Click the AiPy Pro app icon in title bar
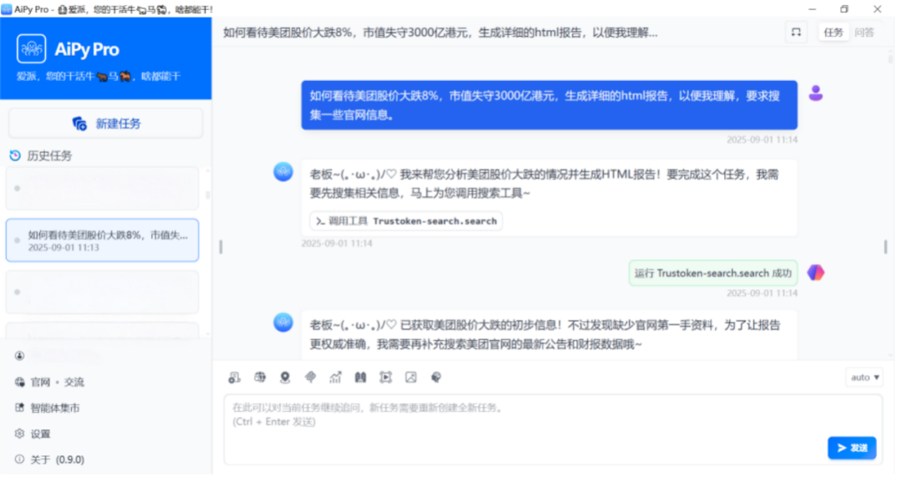This screenshot has width=903, height=487. 7,9
